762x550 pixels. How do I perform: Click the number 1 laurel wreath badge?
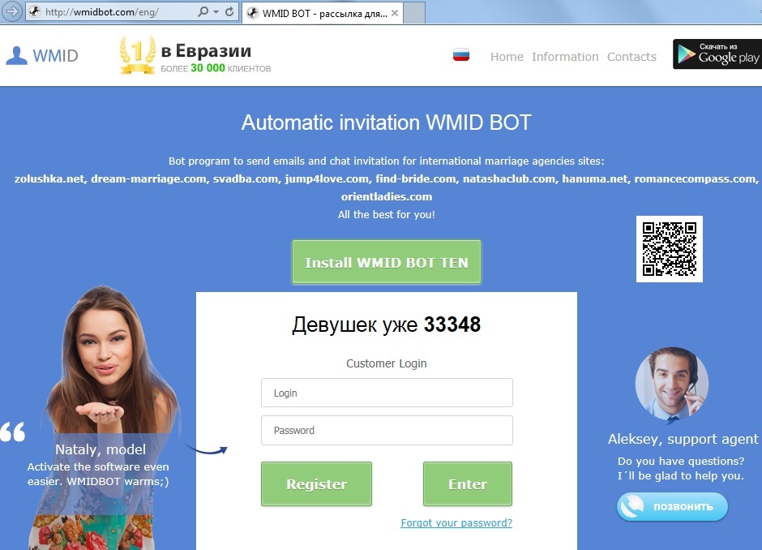point(138,55)
